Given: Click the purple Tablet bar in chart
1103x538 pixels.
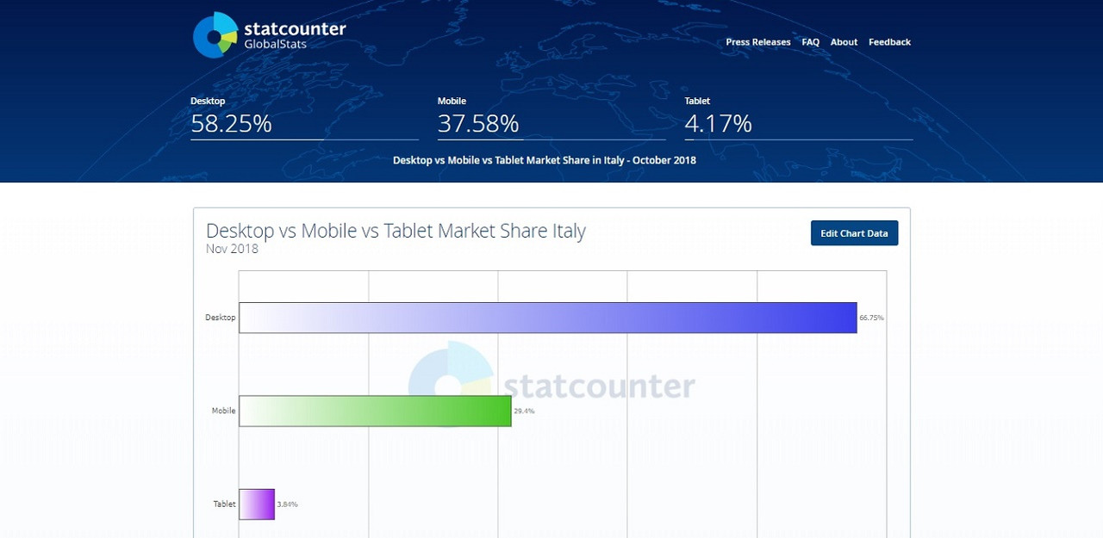Looking at the screenshot, I should pyautogui.click(x=257, y=504).
